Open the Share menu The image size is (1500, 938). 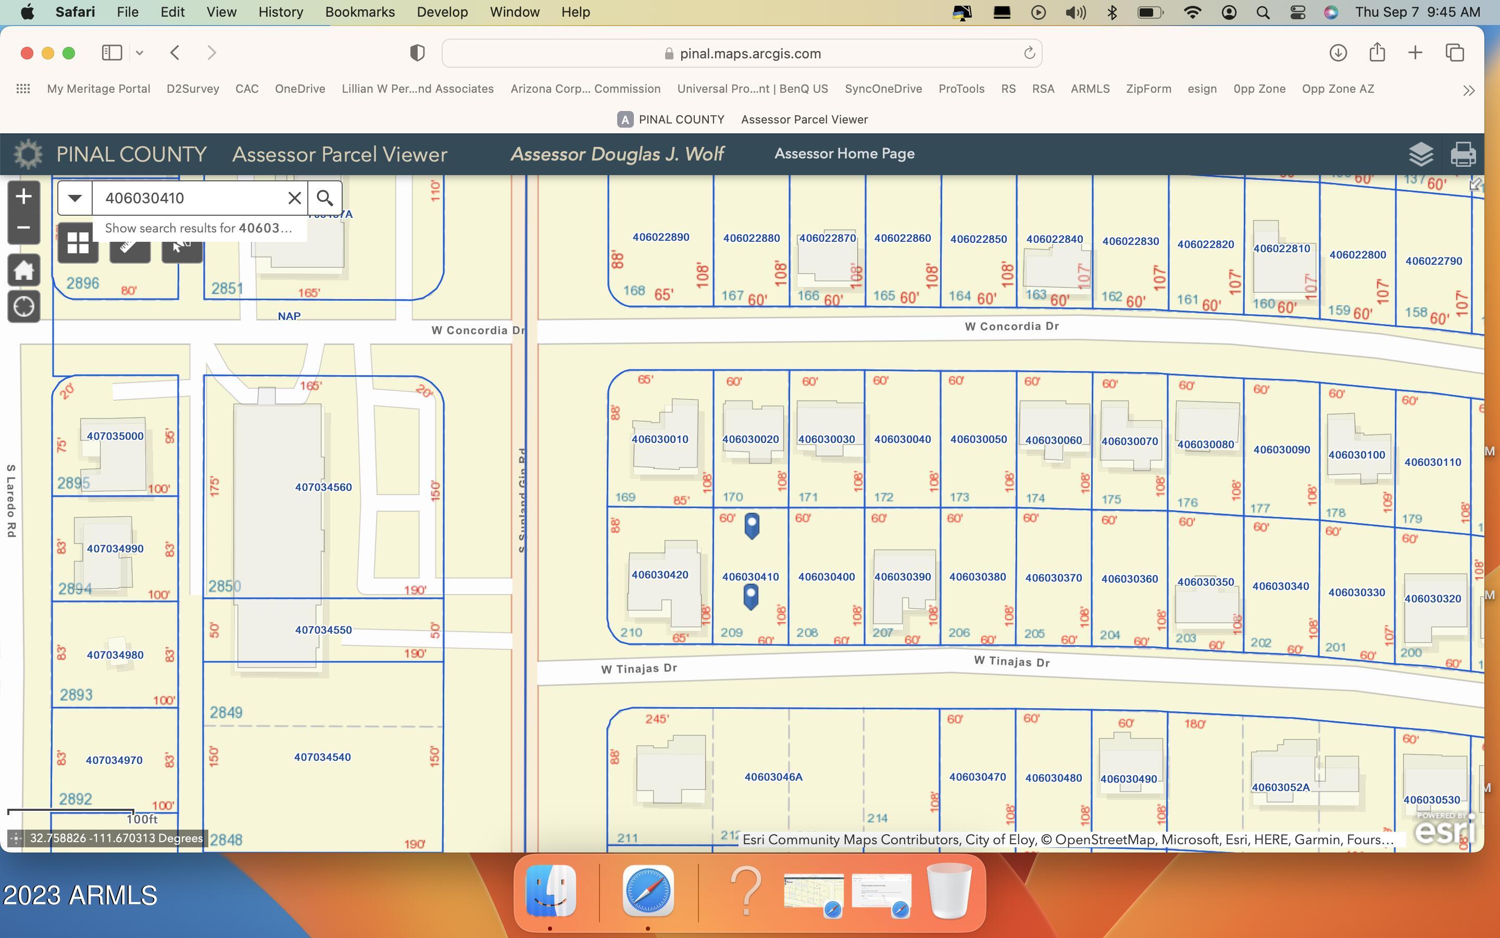click(x=1377, y=52)
